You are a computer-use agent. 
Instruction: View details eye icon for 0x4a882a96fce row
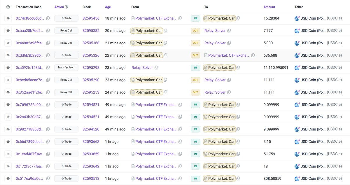(x=8, y=43)
